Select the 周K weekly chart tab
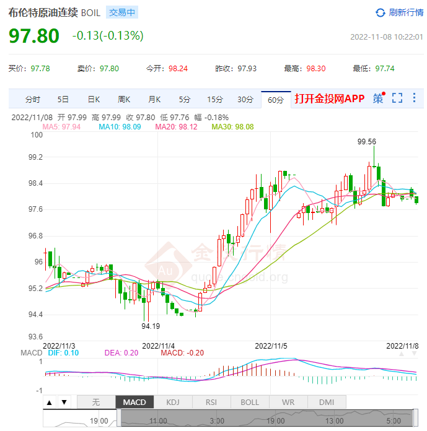This screenshot has width=427, height=431. point(124,99)
